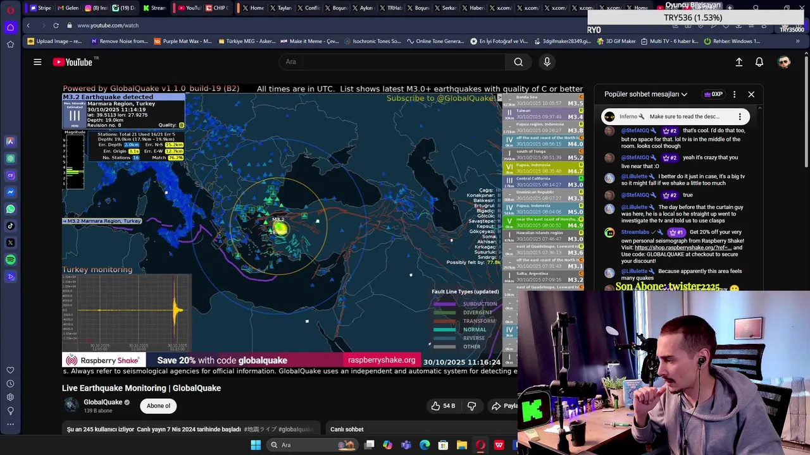Click the Canlı sohbet section header
810x455 pixels.
click(x=347, y=429)
